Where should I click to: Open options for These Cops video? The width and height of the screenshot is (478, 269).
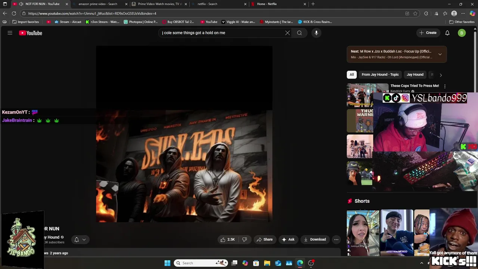click(445, 86)
